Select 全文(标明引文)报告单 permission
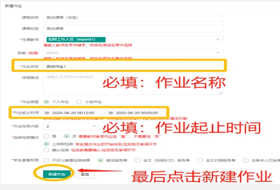This screenshot has width=280, height=190. click(137, 160)
